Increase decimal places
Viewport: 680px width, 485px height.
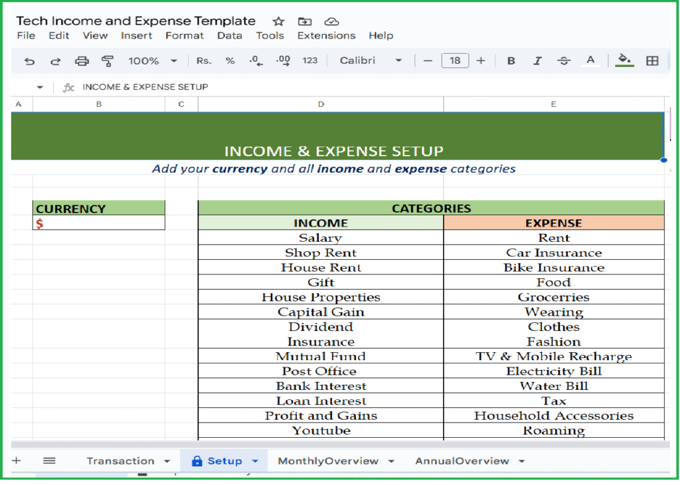pos(283,60)
